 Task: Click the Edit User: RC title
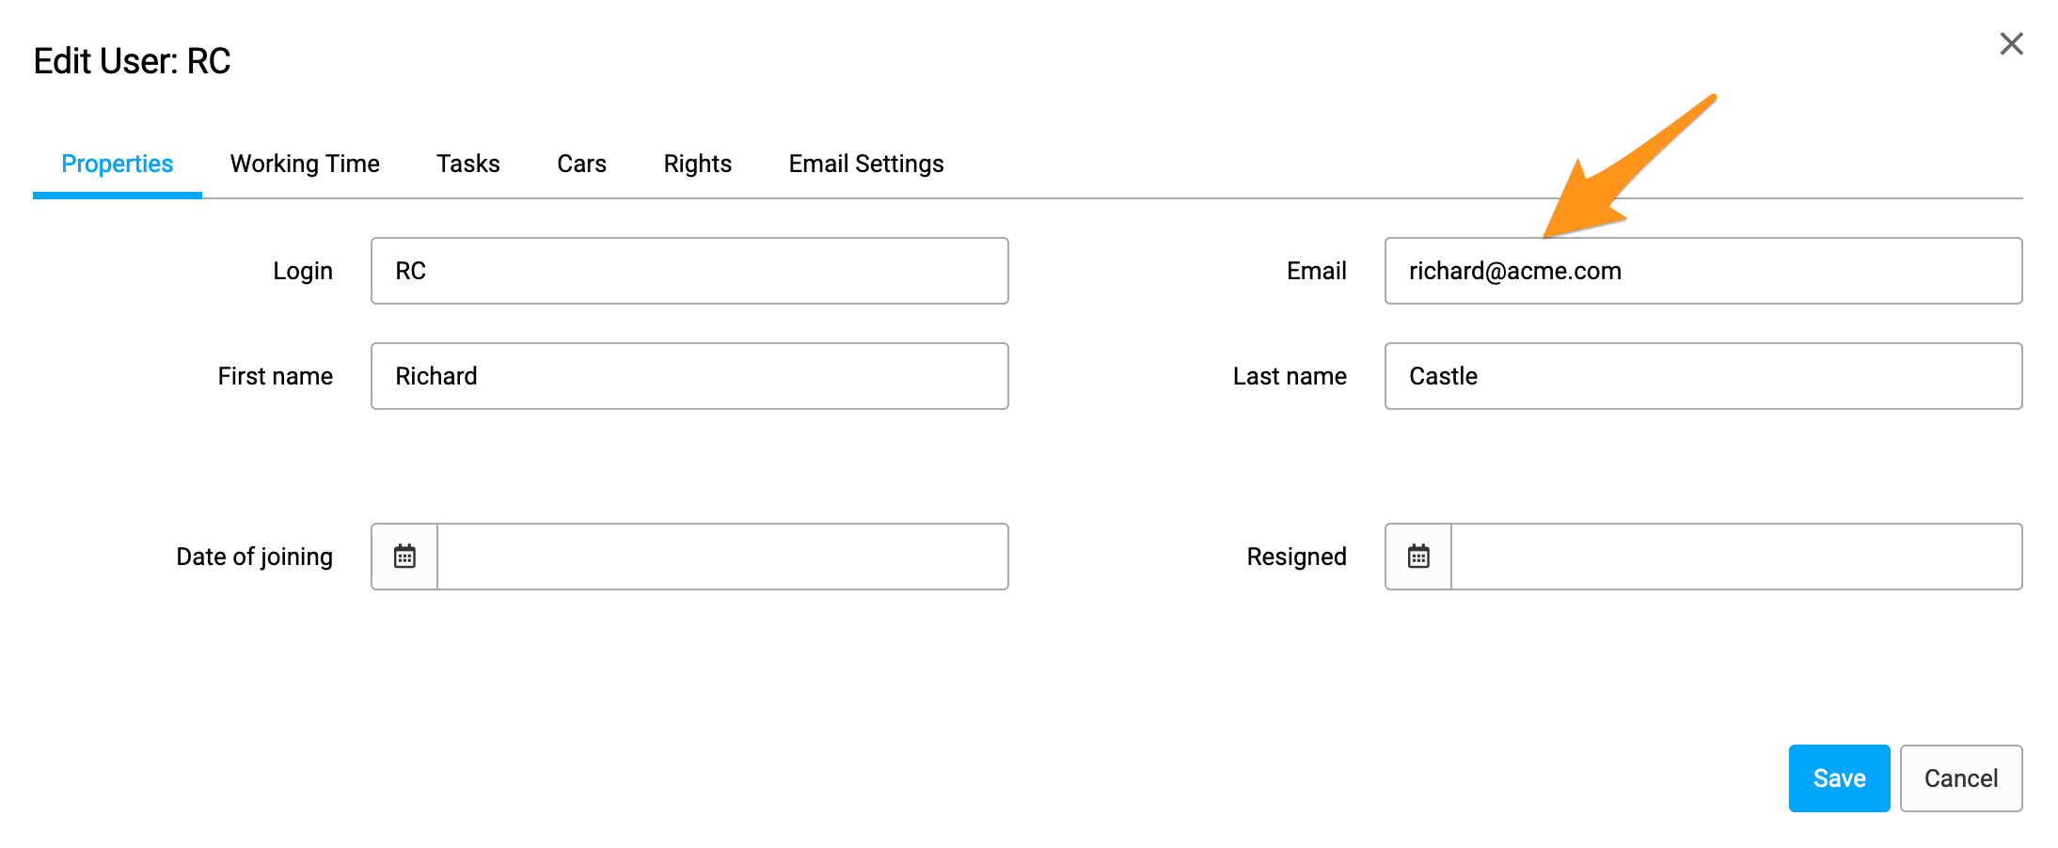132,61
